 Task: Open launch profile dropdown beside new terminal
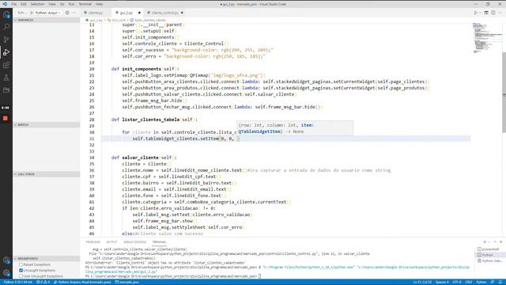(489, 241)
